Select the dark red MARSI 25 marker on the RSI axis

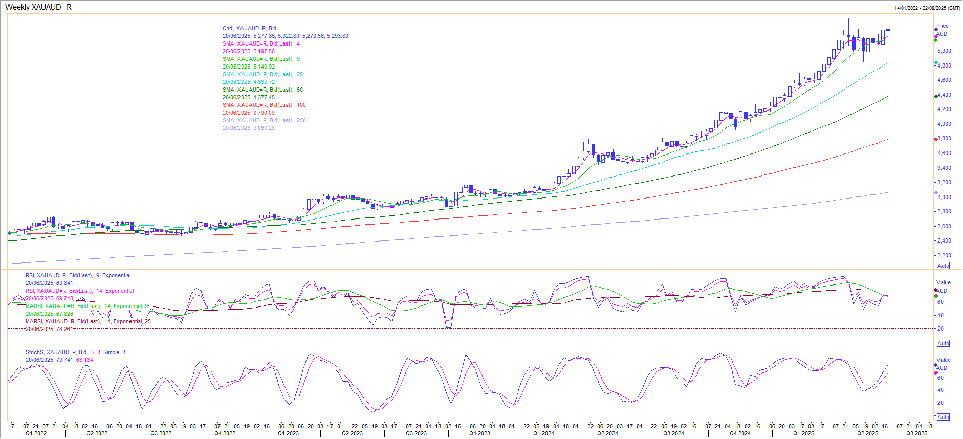[x=936, y=290]
